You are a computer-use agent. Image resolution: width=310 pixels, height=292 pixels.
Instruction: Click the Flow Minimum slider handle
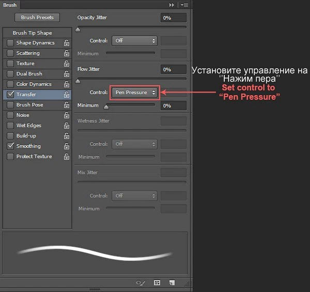[x=106, y=107]
